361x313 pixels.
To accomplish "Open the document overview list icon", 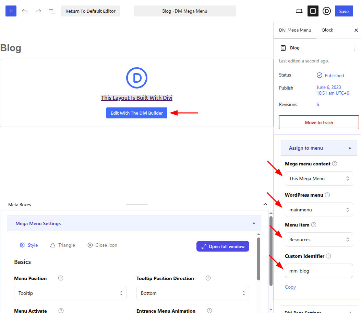I will pyautogui.click(x=52, y=11).
